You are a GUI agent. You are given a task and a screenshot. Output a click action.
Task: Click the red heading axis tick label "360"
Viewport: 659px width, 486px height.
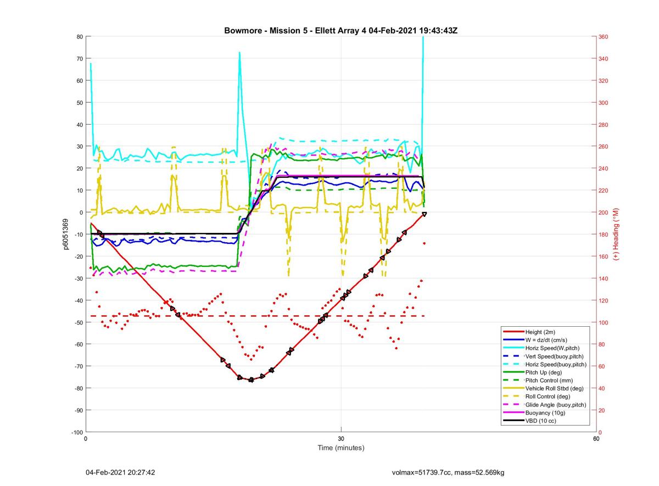604,37
